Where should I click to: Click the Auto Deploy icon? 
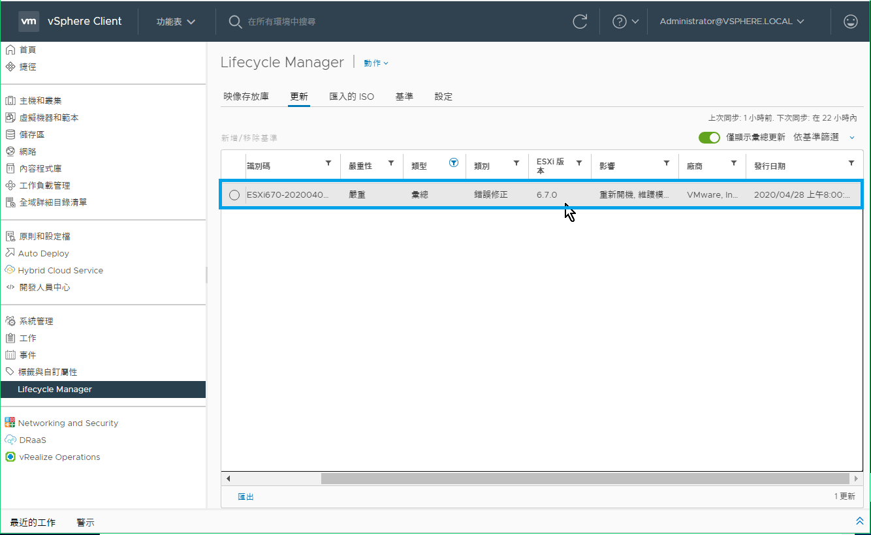point(10,253)
